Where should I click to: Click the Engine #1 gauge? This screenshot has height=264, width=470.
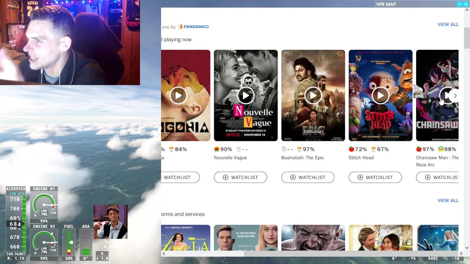tap(44, 205)
